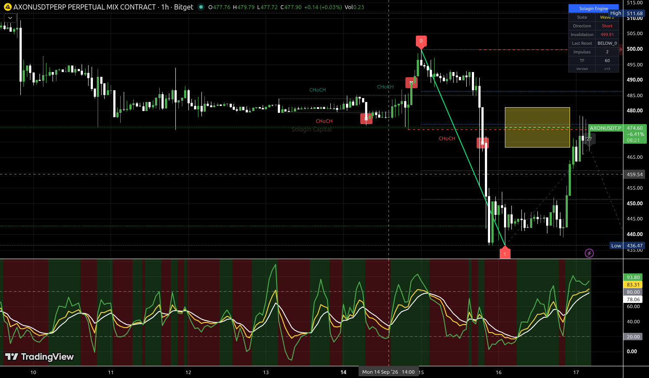Open symbol search via AXONUSDTPERP title

(x=84, y=7)
